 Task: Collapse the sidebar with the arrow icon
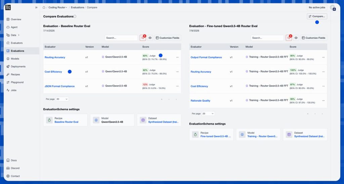pyautogui.click(x=36, y=7)
